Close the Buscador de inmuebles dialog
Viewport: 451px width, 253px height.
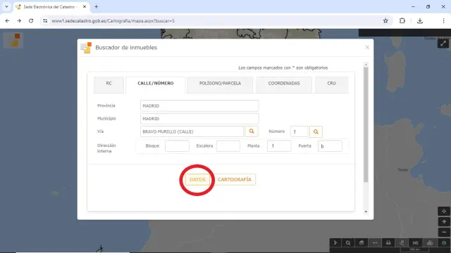(x=367, y=47)
